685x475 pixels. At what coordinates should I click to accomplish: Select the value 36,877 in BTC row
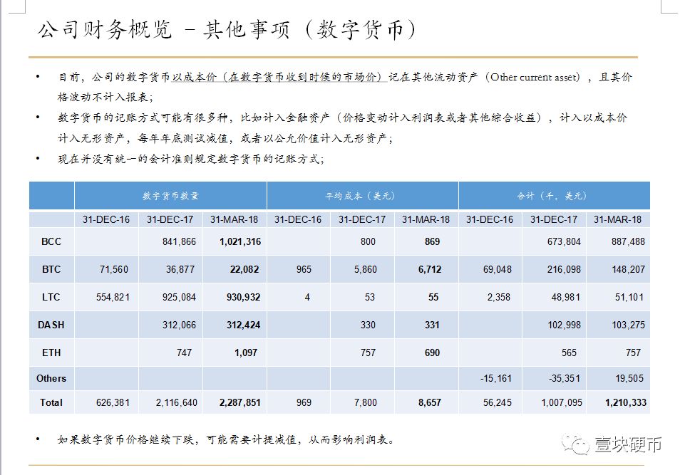pyautogui.click(x=180, y=270)
